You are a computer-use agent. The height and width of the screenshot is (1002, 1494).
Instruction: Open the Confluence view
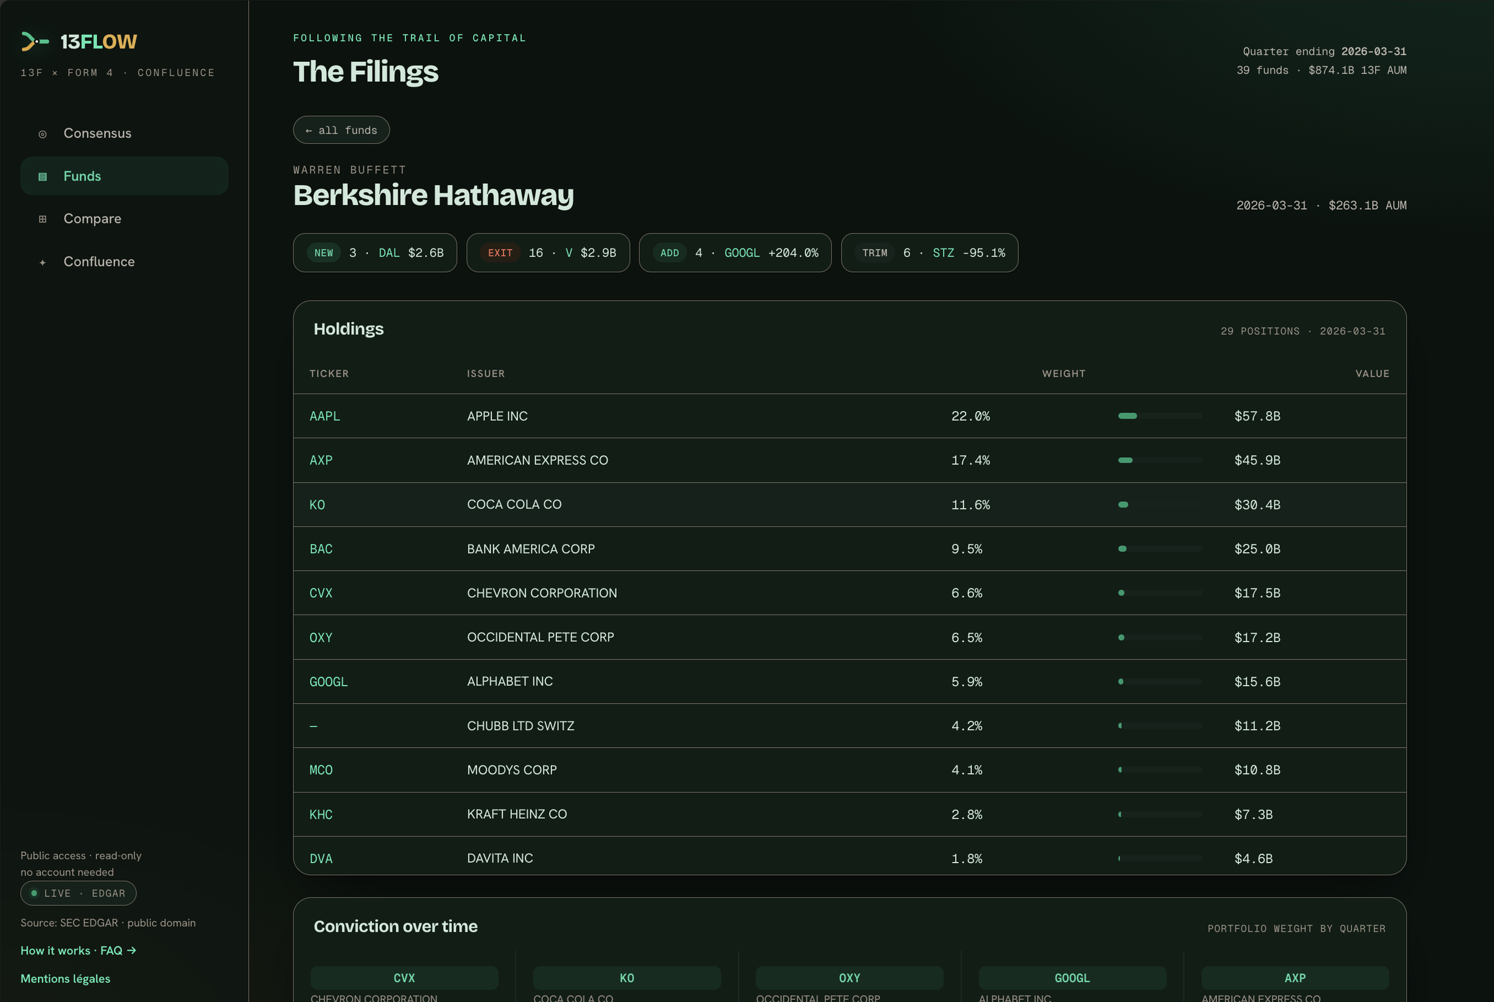click(125, 262)
